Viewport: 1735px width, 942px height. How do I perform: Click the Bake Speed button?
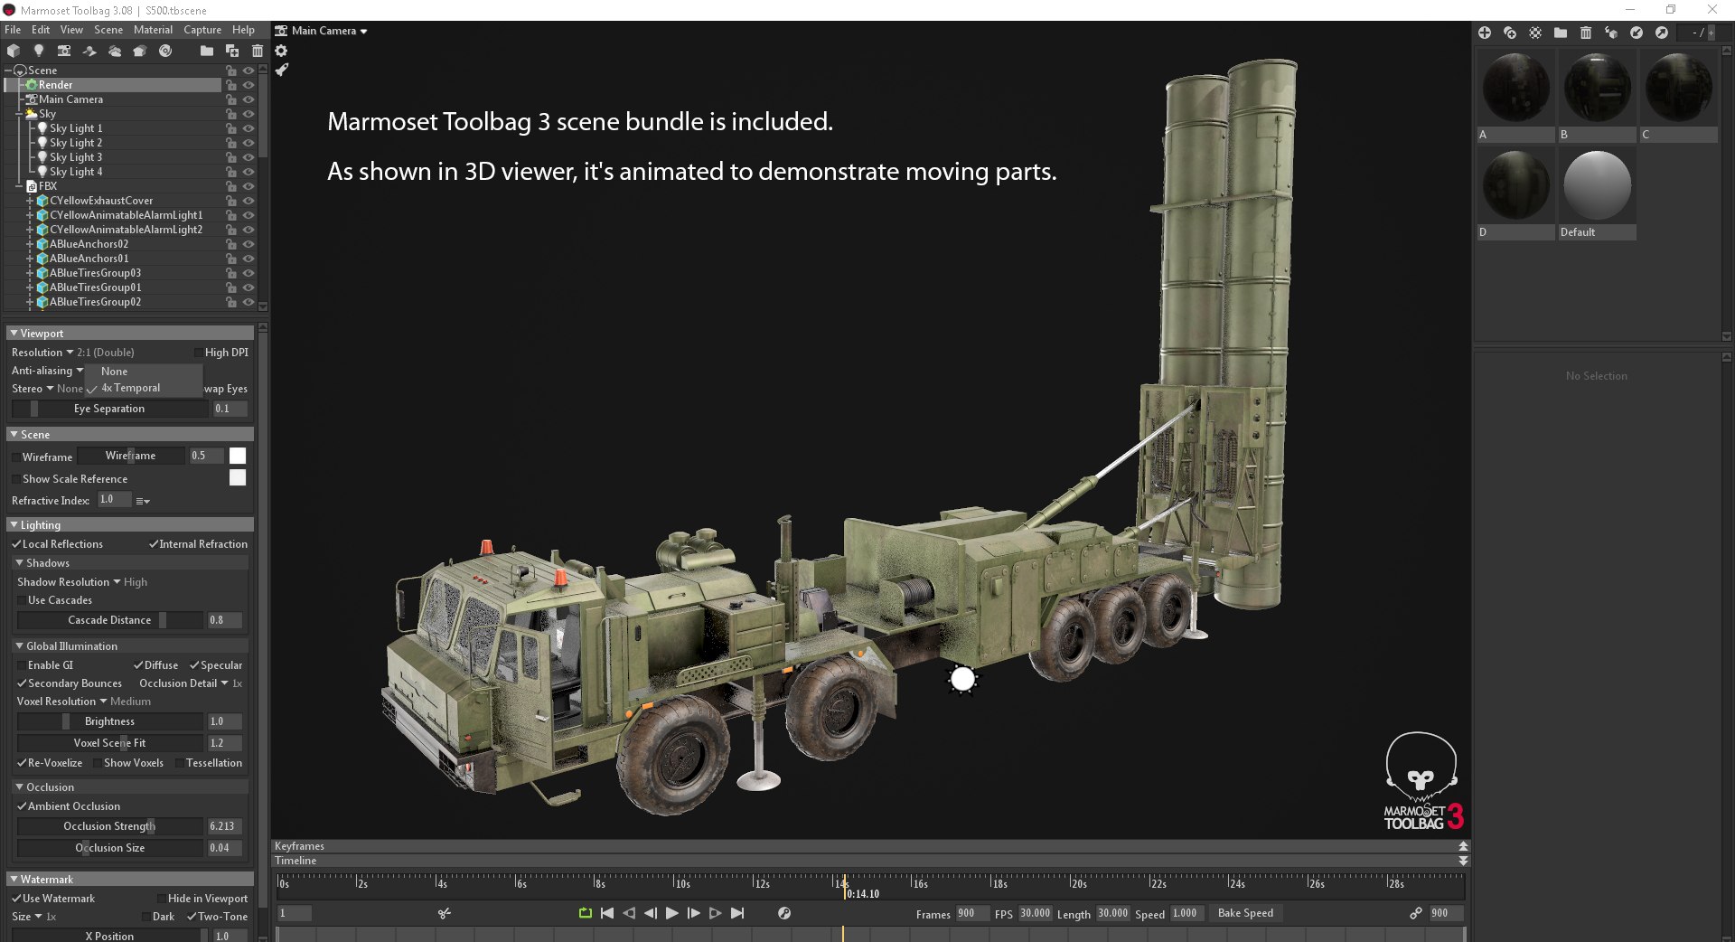click(1245, 913)
